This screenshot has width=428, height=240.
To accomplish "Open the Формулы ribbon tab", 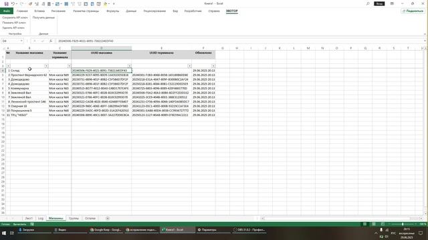I will tap(113, 11).
